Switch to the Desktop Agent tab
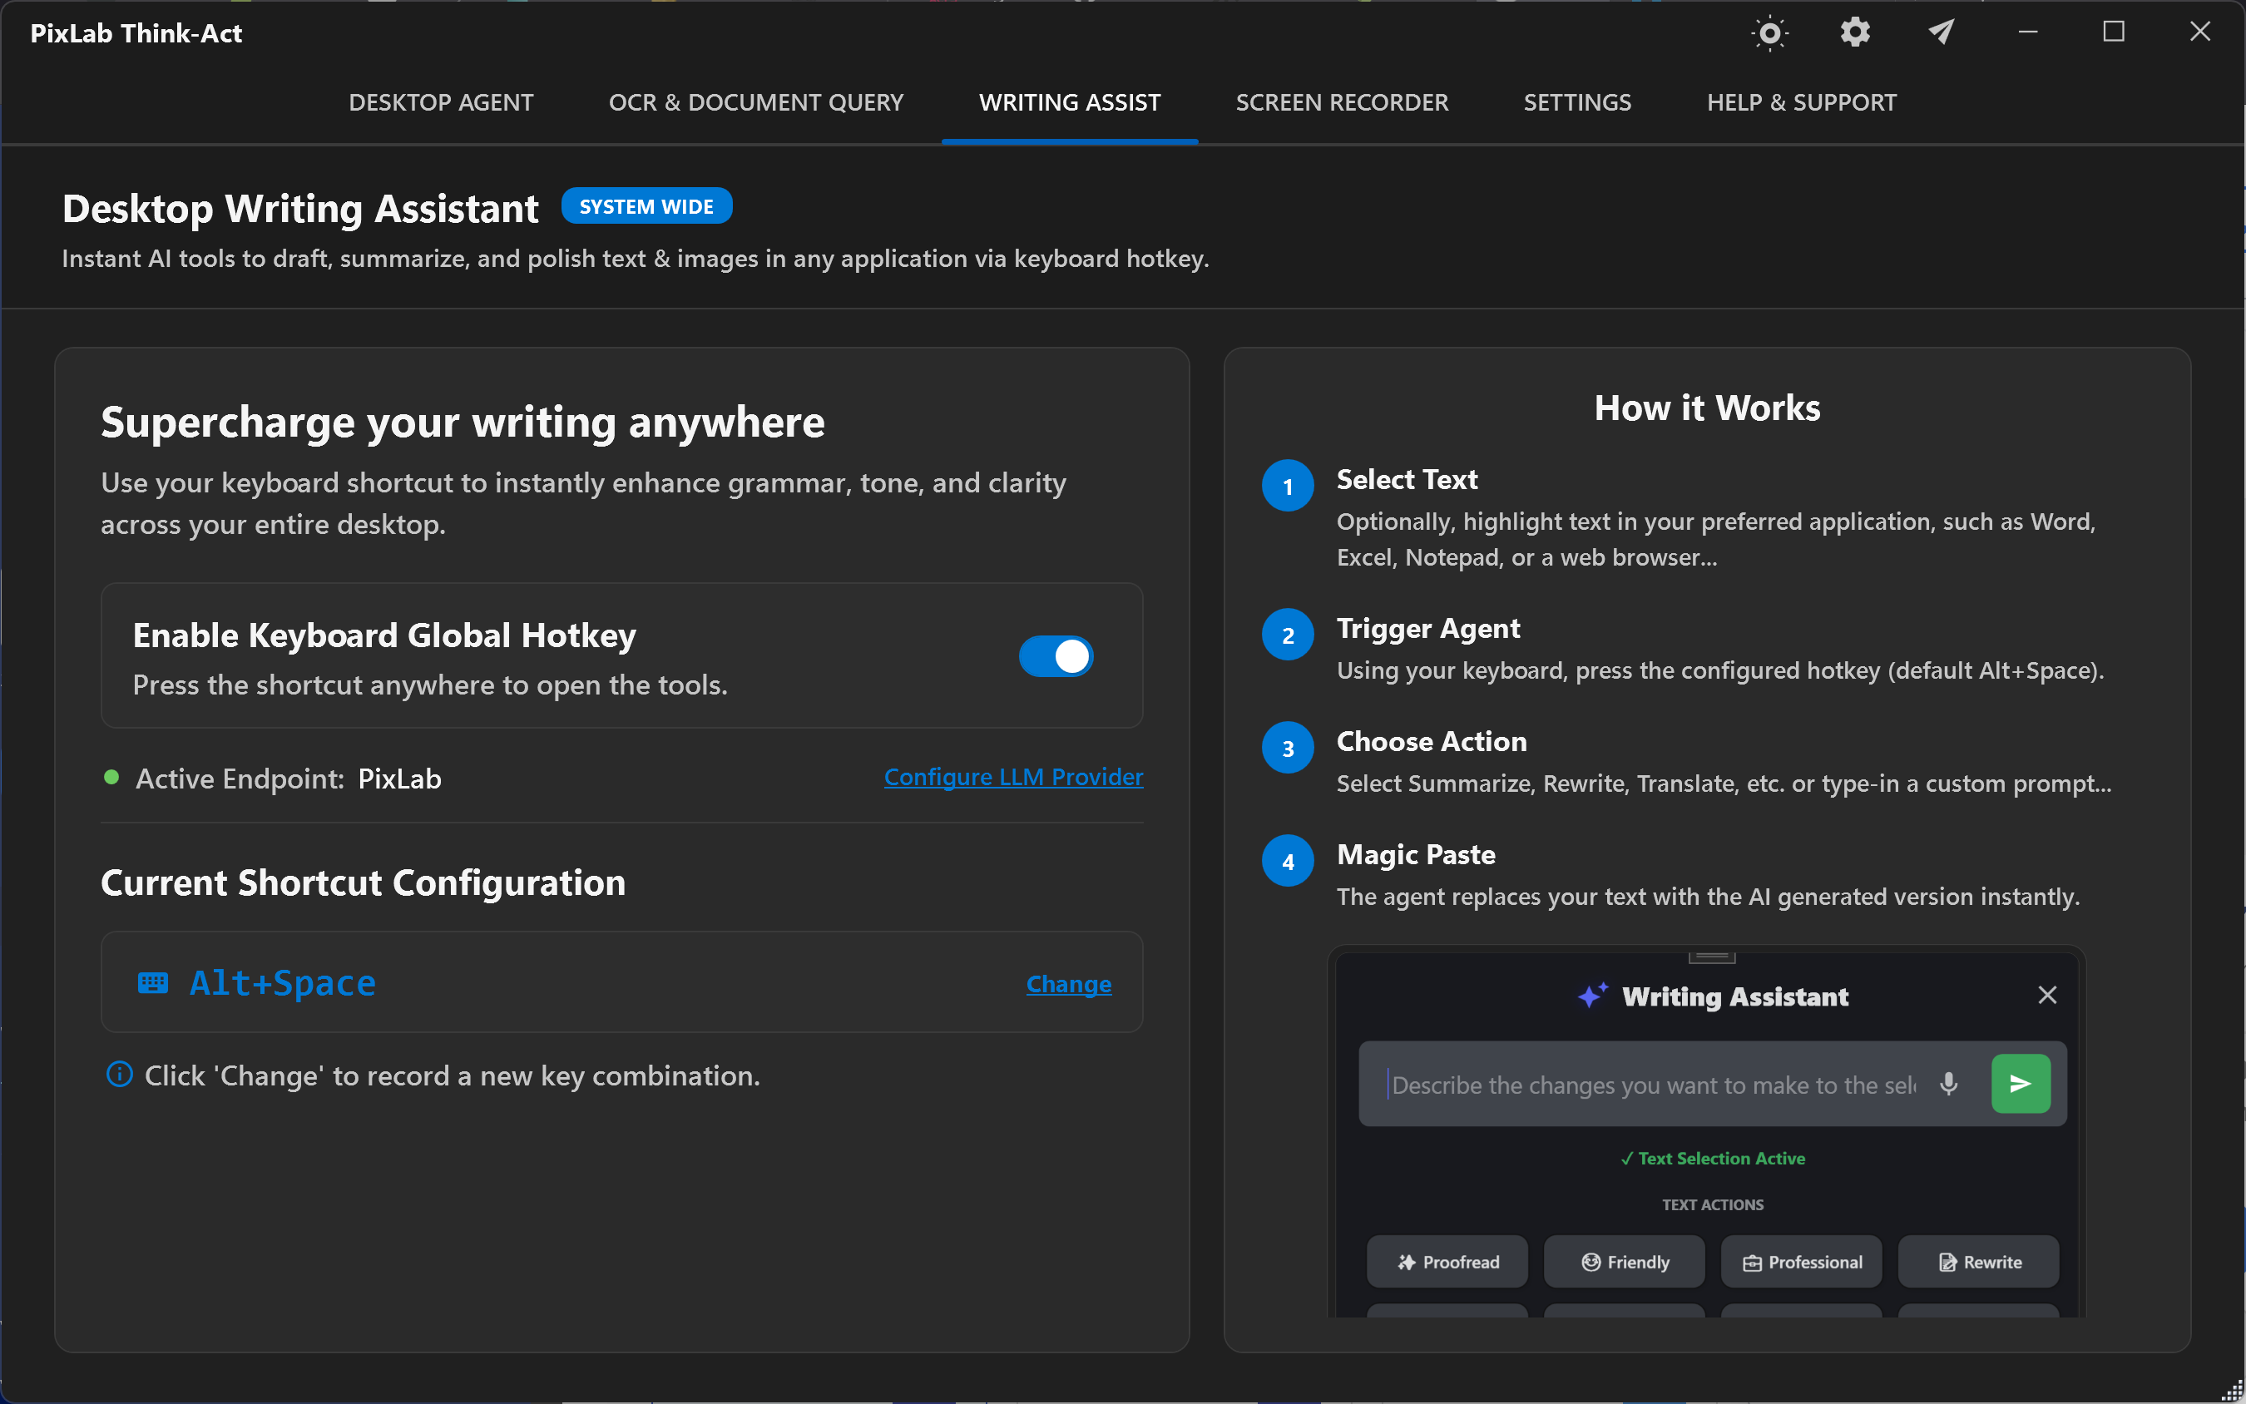Viewport: 2246px width, 1404px height. coord(441,102)
